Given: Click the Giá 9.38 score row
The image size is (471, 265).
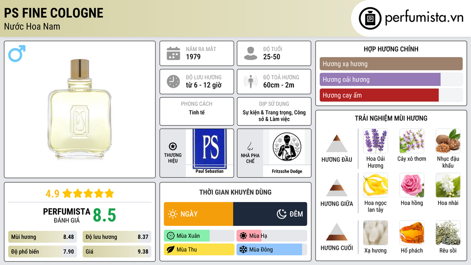Looking at the screenshot, I should tap(117, 252).
